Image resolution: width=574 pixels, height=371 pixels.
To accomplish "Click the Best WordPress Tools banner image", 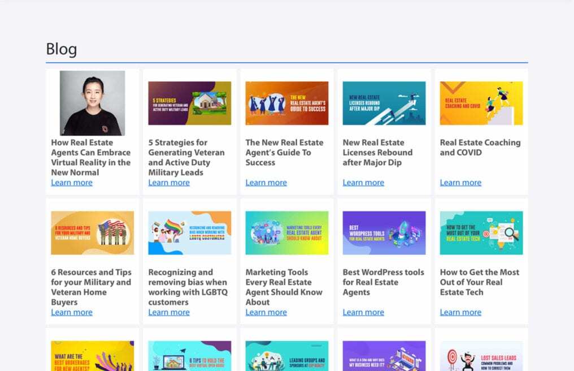I will [384, 233].
